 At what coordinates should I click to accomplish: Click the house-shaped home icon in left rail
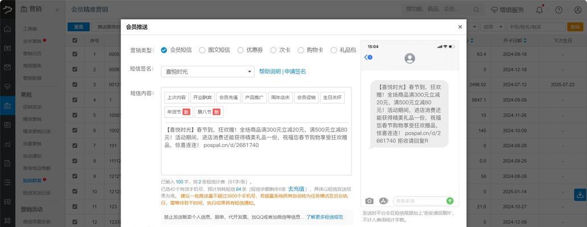click(x=7, y=29)
